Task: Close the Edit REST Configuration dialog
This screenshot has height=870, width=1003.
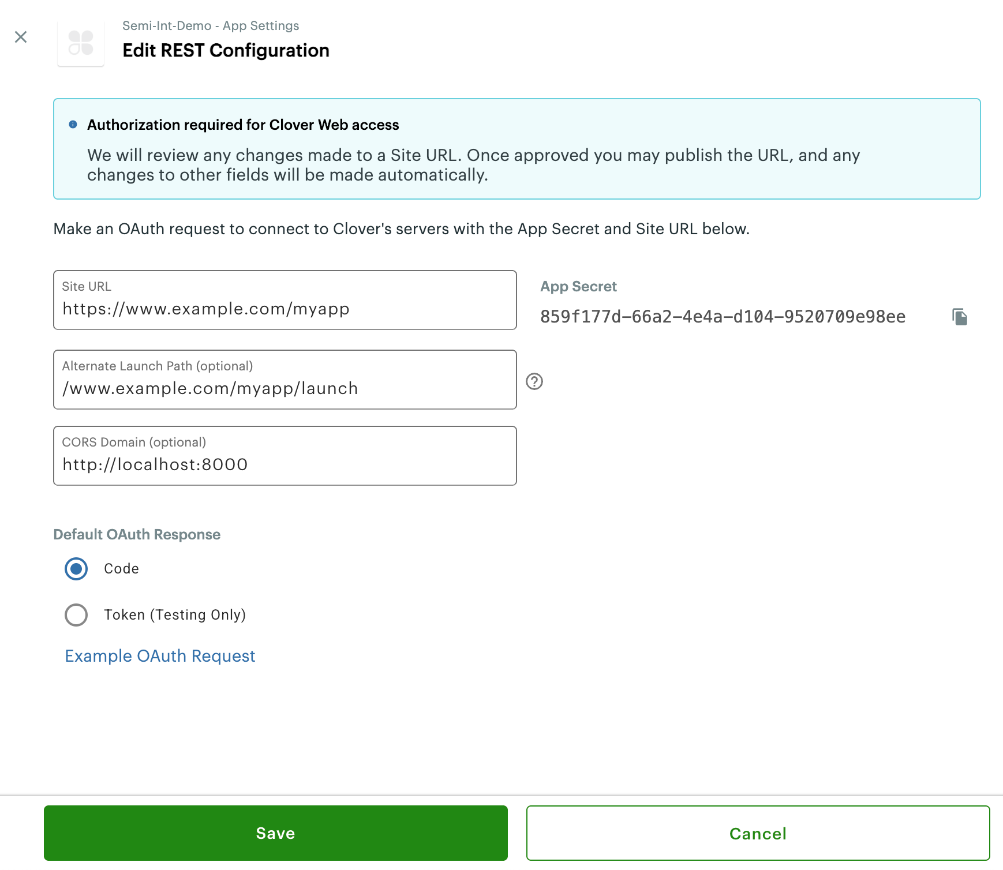Action: click(x=21, y=37)
